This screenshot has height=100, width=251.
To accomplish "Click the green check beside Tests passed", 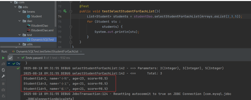I will (x=23, y=58).
